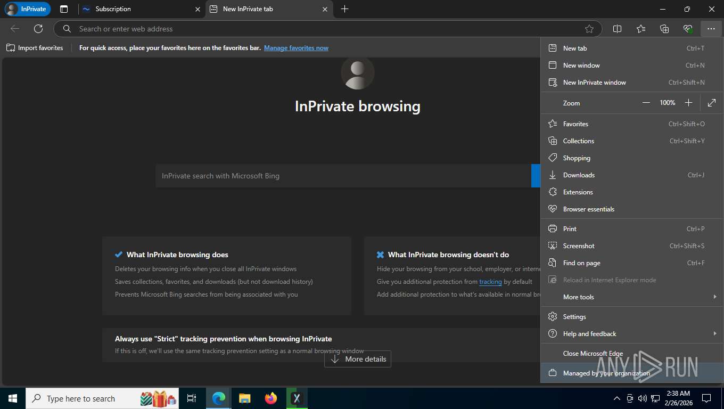Open split screen icon in toolbar
The image size is (724, 409).
coord(618,29)
